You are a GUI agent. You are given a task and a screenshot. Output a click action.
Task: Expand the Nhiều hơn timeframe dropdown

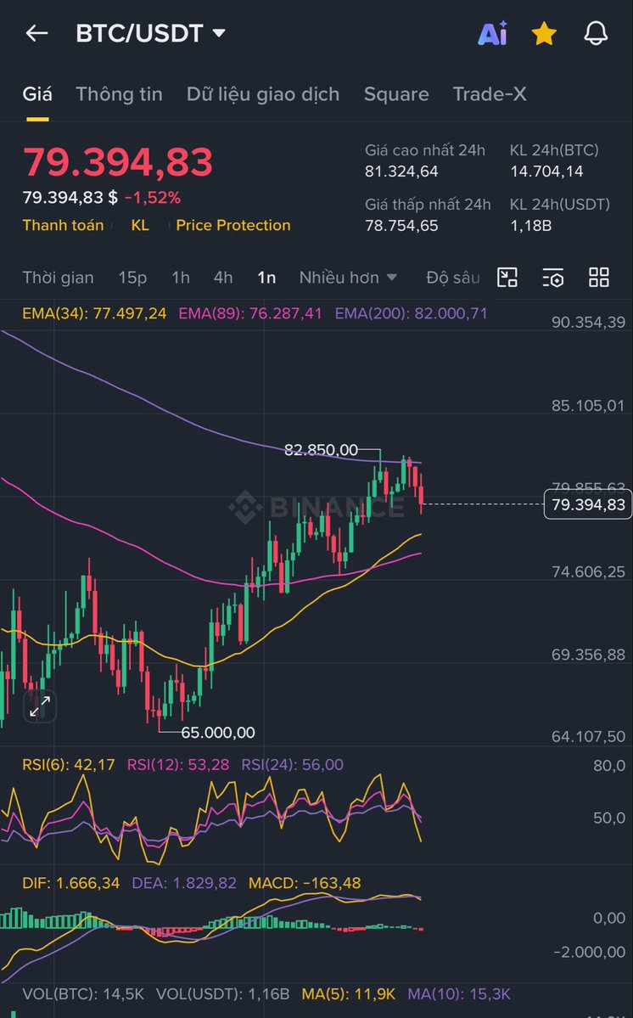[x=348, y=278]
